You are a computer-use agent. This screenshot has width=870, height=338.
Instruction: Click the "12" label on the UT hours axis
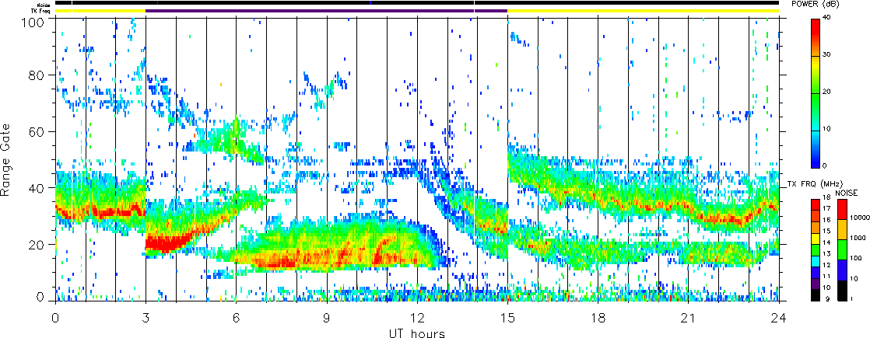(x=417, y=318)
